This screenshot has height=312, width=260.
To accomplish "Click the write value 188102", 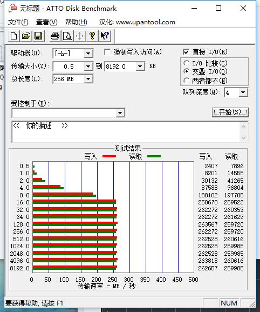I will pos(208,195).
